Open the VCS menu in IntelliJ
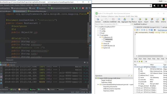 click(39, 5)
